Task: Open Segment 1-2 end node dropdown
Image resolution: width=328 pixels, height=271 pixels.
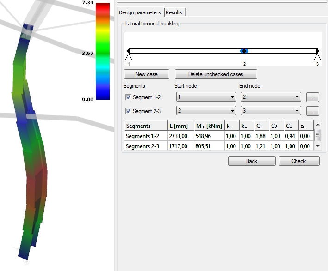Action: click(271, 97)
